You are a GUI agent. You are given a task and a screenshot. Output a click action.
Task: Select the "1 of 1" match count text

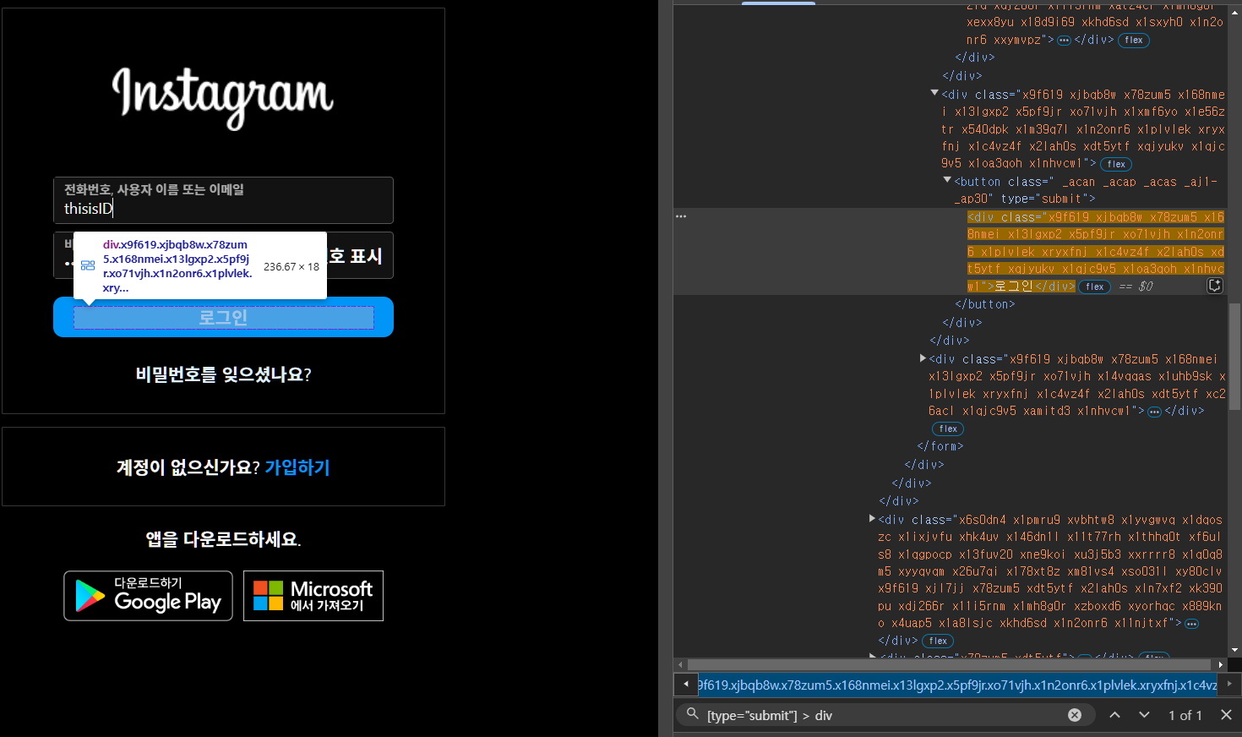click(x=1185, y=715)
